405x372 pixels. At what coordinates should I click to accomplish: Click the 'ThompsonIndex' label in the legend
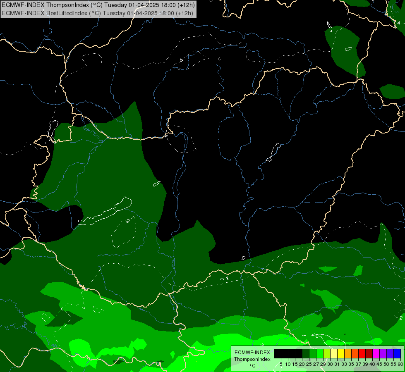(x=252, y=359)
